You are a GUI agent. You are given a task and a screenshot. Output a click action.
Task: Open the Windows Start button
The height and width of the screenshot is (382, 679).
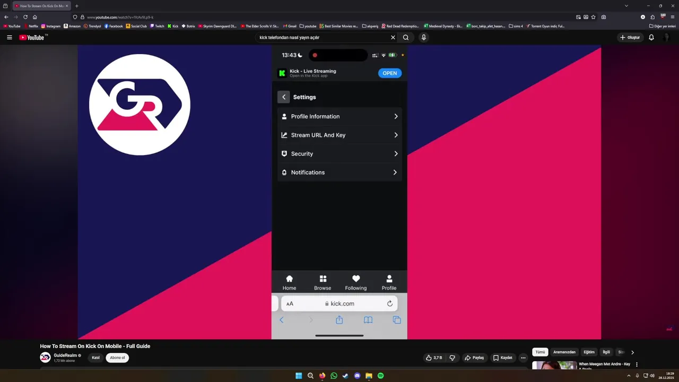(x=299, y=376)
